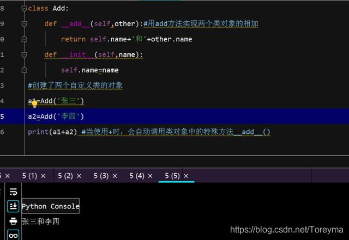Click fold end marker beside self.name=name
Viewport: 349px width, 240px height.
[x=24, y=70]
